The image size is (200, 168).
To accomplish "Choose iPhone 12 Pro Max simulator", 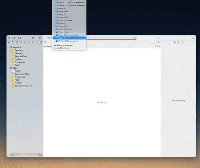I will tap(69, 29).
